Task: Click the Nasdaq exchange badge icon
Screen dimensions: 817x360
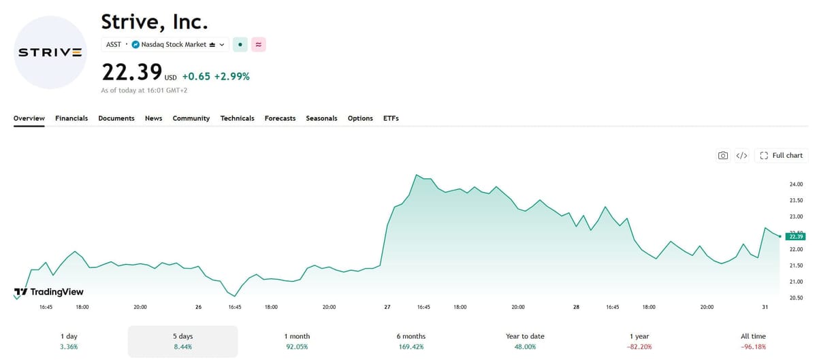Action: pyautogui.click(x=135, y=45)
